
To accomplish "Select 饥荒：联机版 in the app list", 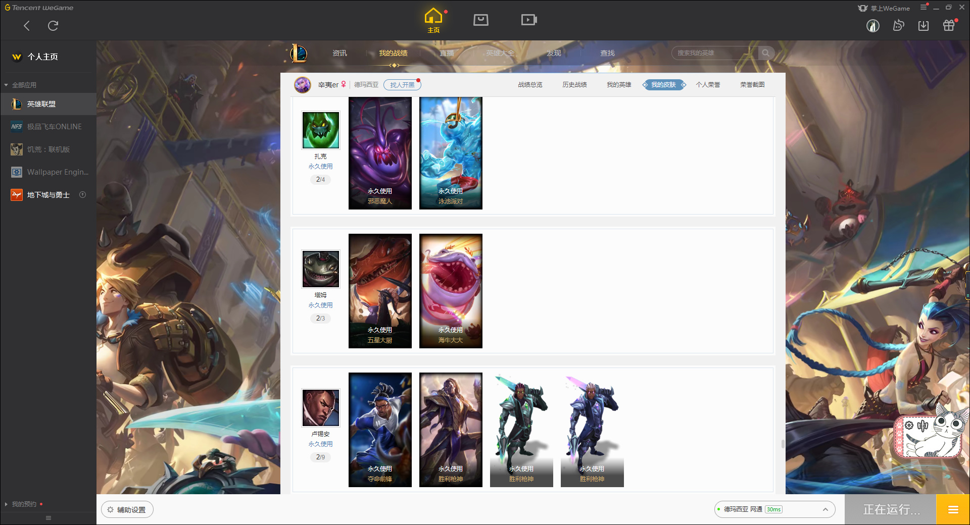I will click(48, 149).
